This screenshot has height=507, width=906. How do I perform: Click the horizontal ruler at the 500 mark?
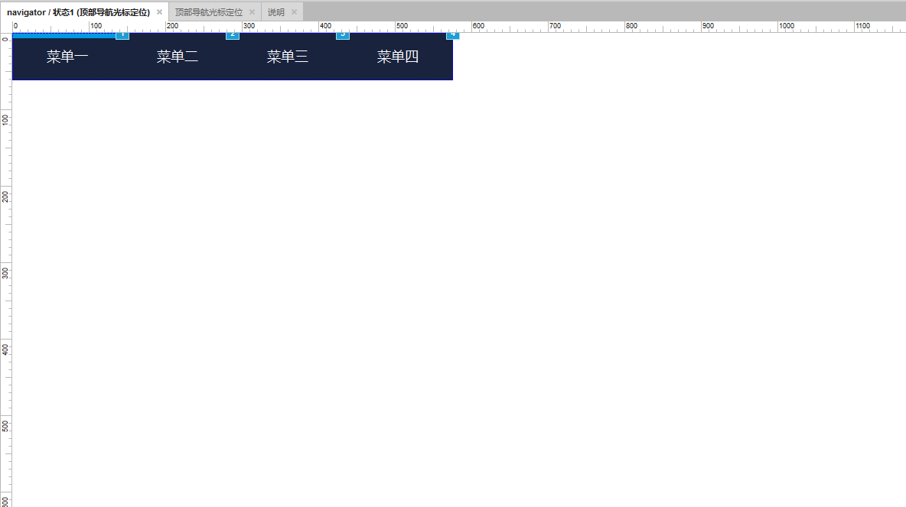click(x=396, y=27)
